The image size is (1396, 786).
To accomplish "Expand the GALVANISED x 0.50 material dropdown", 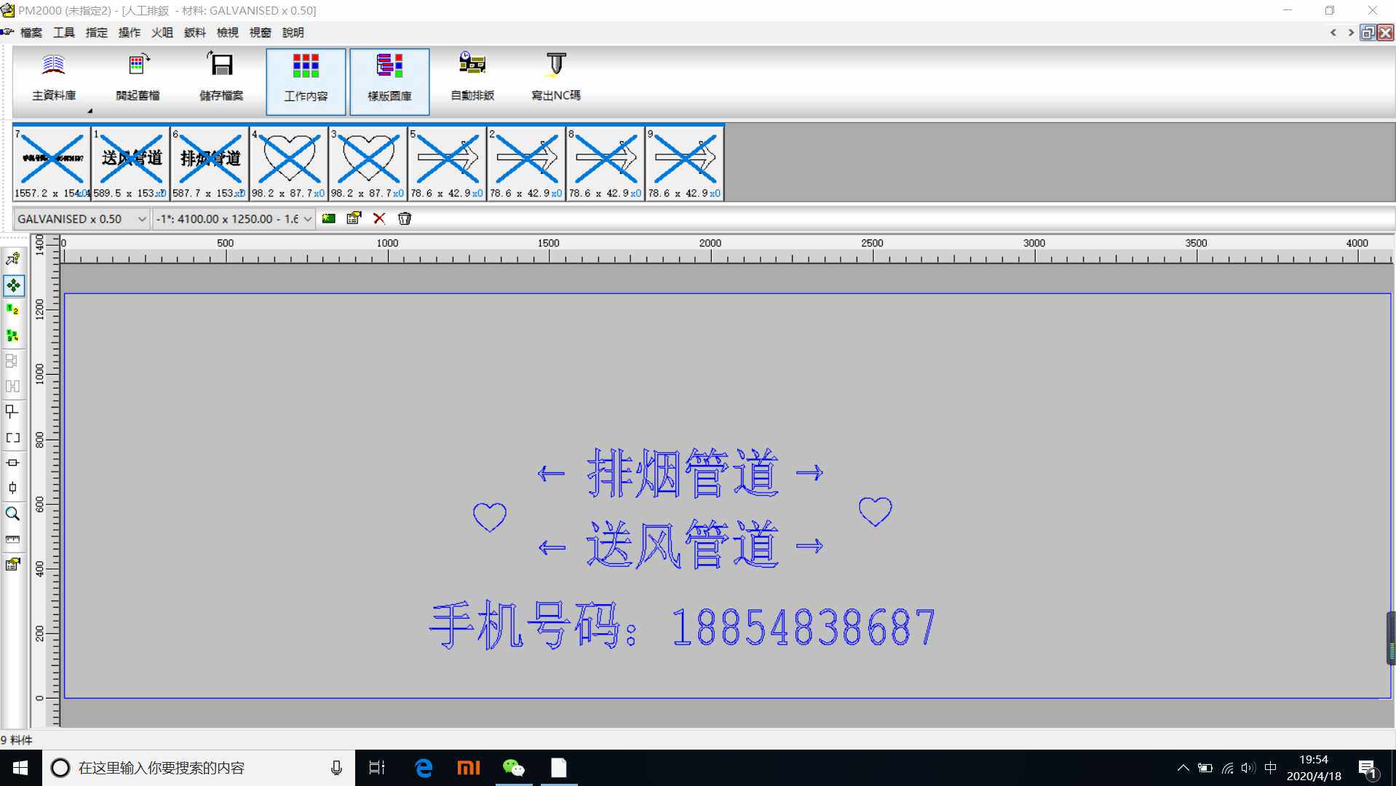I will tap(142, 219).
